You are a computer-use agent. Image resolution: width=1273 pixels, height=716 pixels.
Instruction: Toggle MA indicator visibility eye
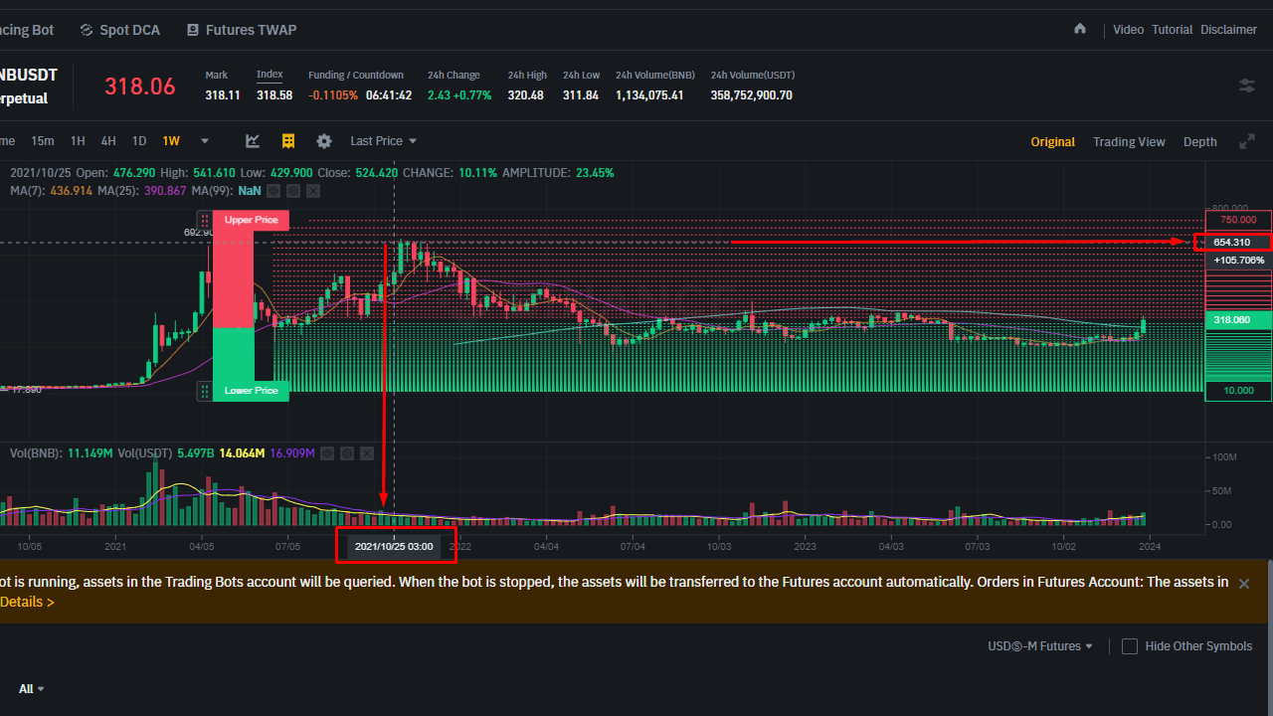pos(273,191)
